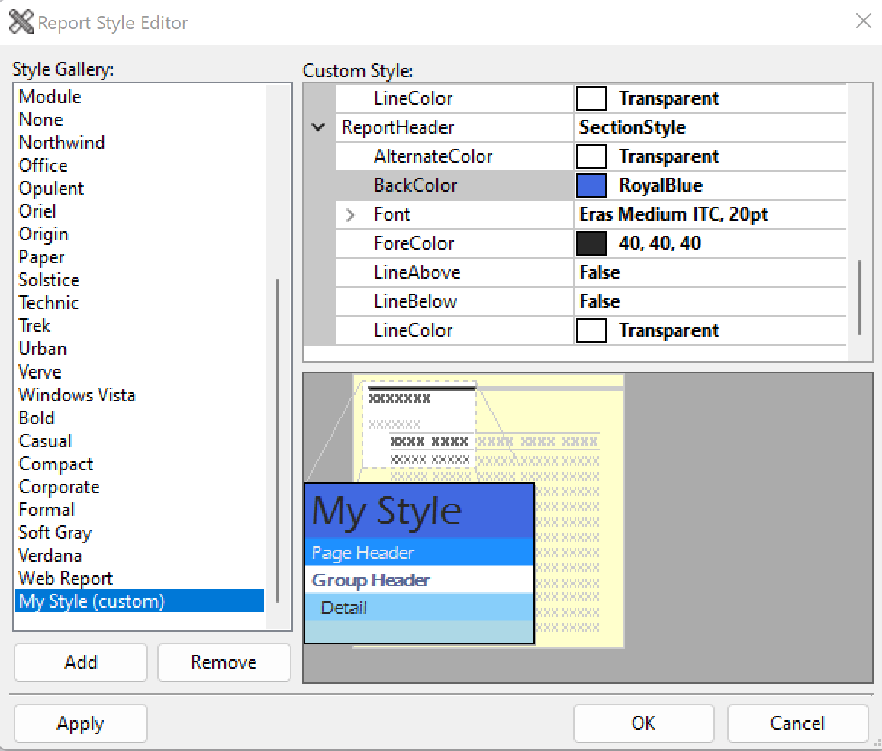Click the LineColor swatch above ReportHeader

591,98
